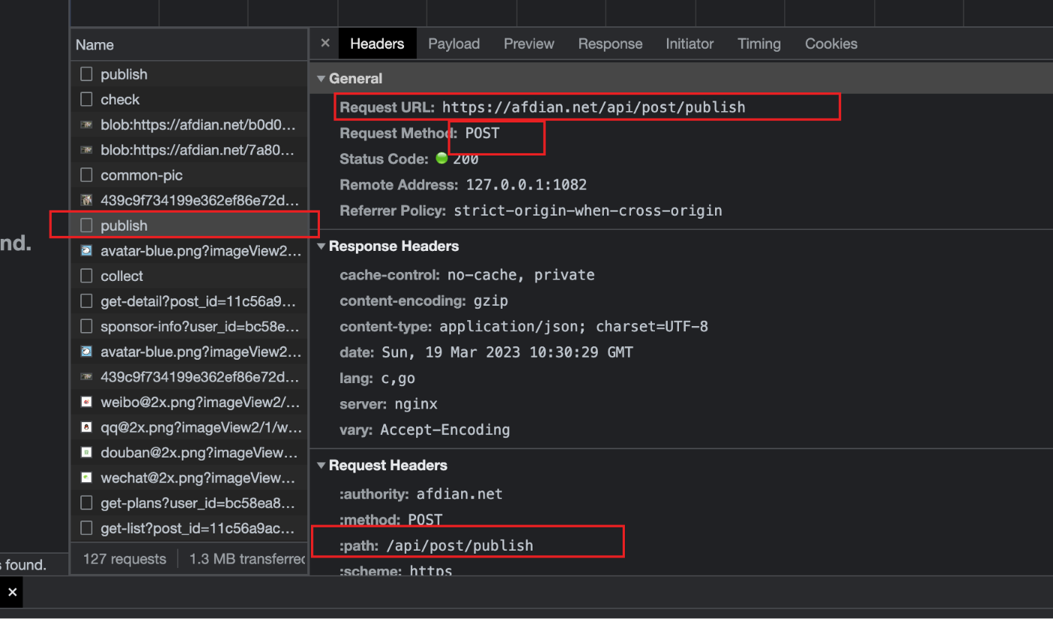Click the document icon of collect request
Screen dimensions: 1053x619
(x=86, y=276)
